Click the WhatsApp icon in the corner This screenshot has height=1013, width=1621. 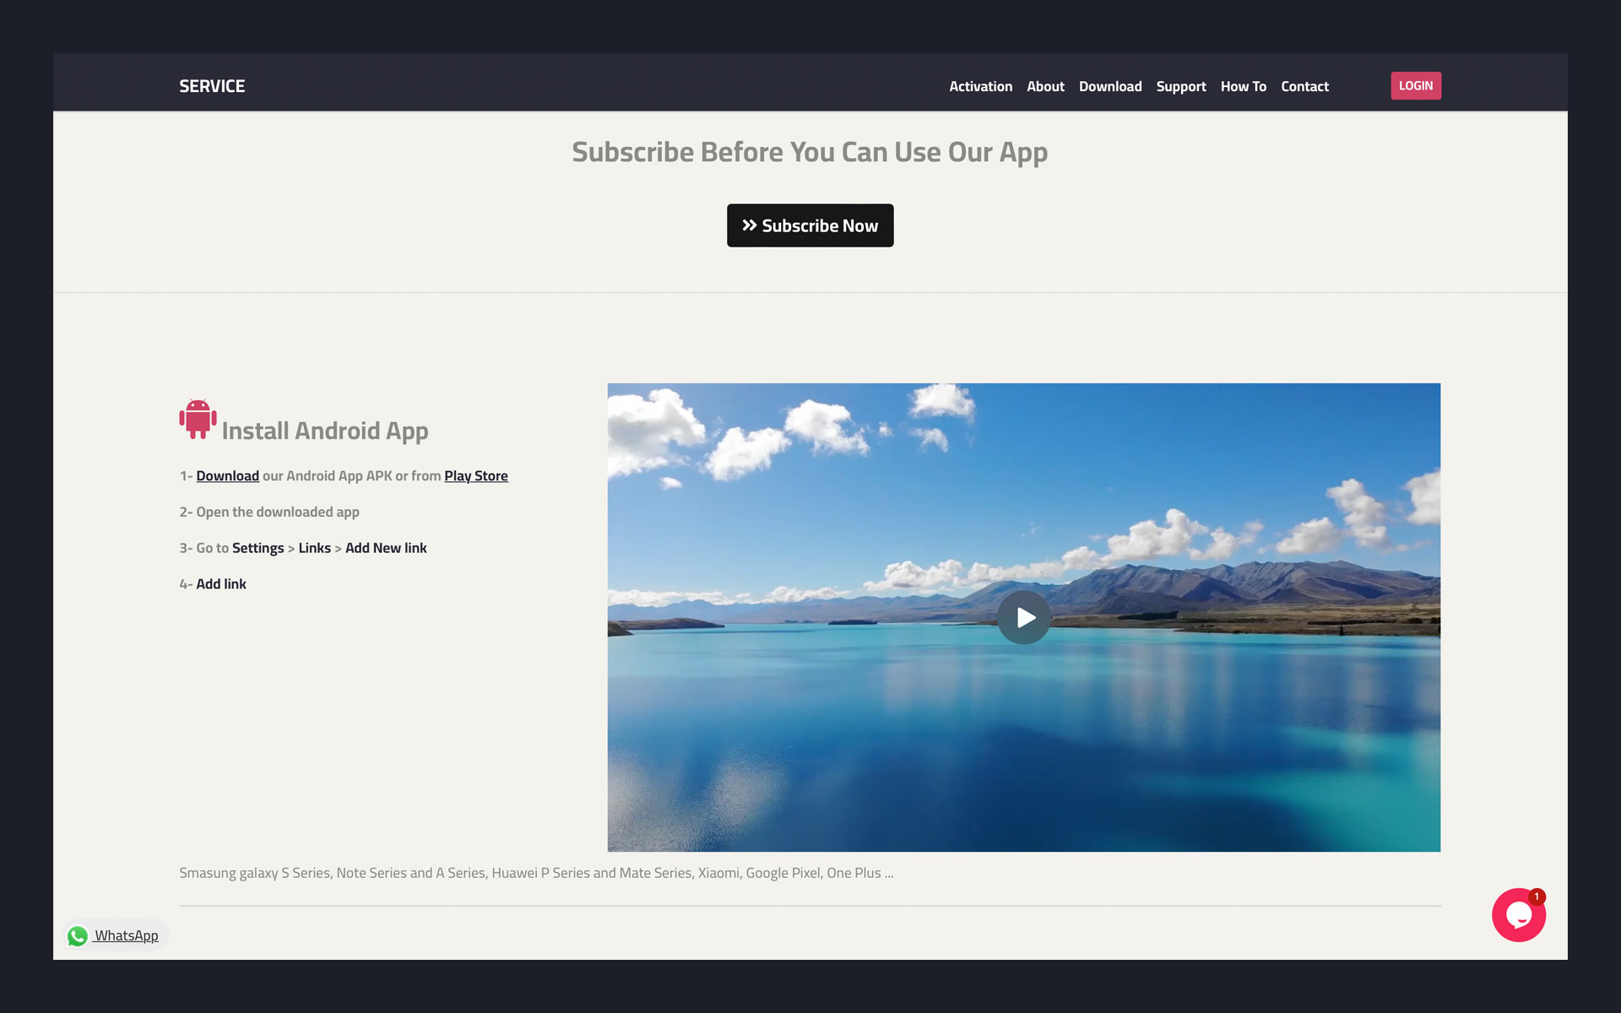tap(77, 935)
